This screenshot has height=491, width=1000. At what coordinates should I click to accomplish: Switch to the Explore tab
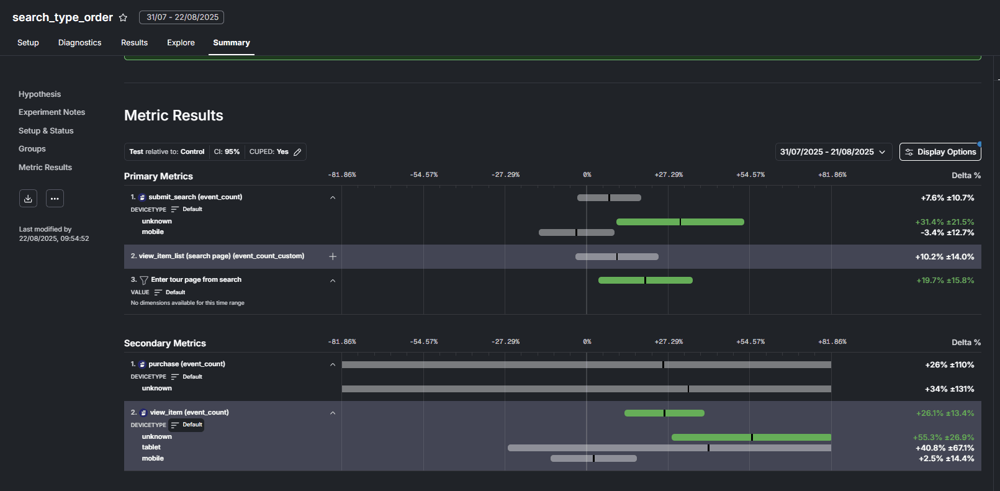pyautogui.click(x=181, y=43)
